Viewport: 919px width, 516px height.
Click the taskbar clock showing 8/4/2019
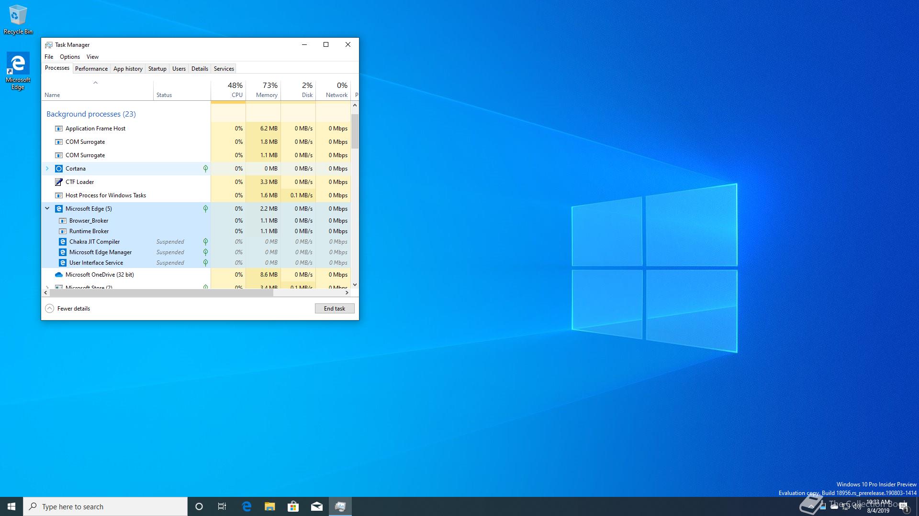coord(878,506)
